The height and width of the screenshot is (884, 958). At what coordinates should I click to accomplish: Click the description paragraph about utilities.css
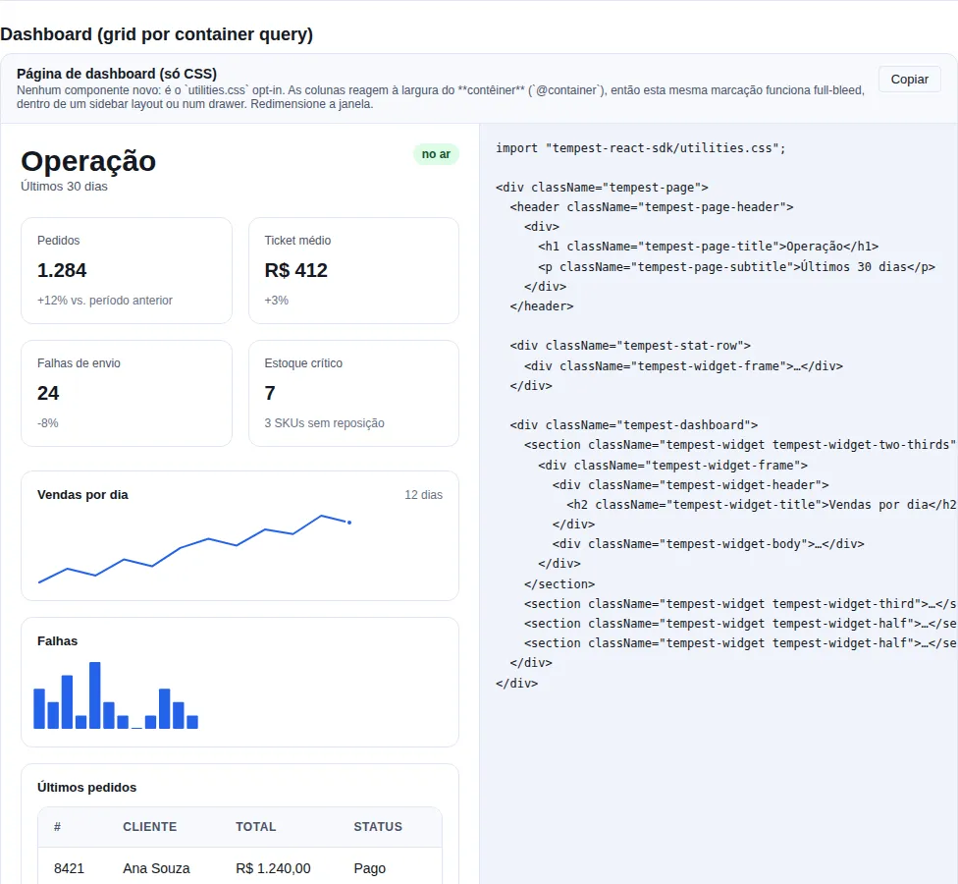(441, 97)
